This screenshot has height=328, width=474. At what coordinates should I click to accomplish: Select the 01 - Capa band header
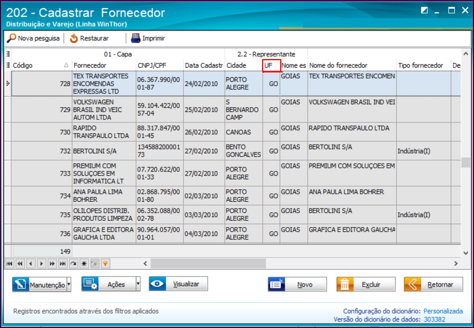point(118,54)
